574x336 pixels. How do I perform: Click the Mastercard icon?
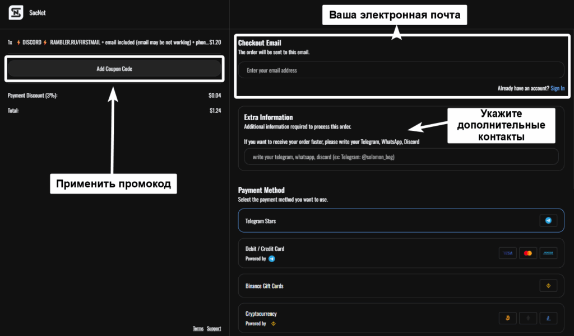tap(527, 253)
